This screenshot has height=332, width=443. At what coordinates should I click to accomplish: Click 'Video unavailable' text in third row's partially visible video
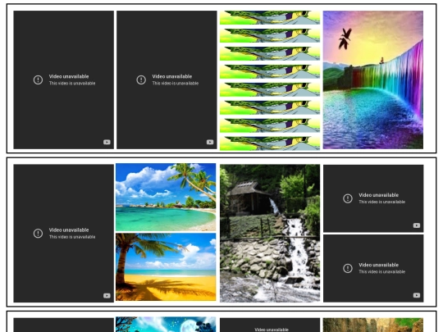[x=272, y=330]
